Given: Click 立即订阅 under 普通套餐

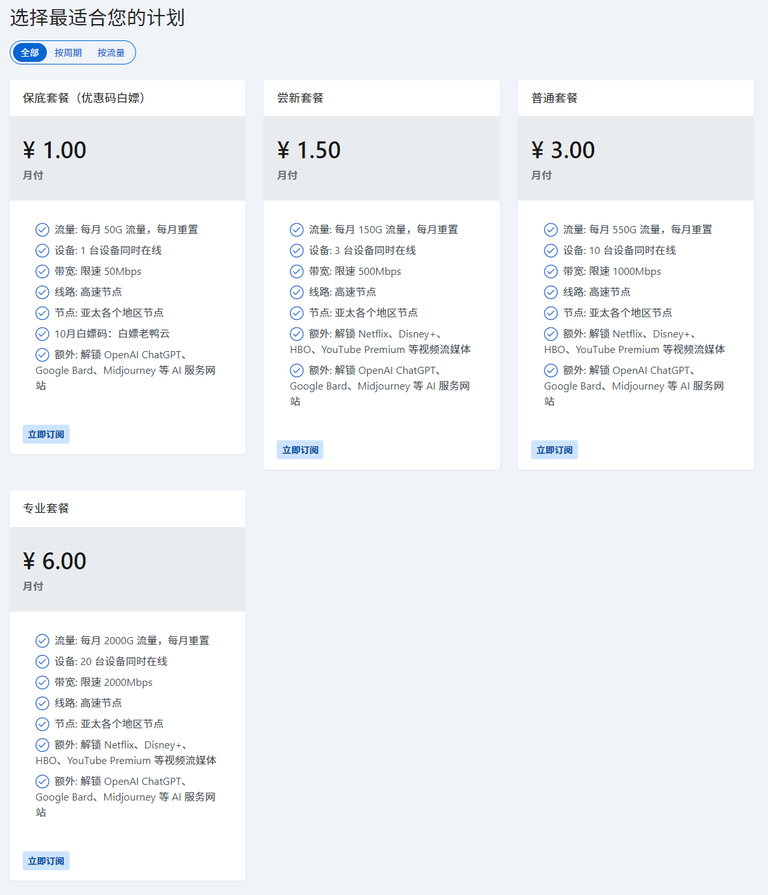Looking at the screenshot, I should coord(555,450).
